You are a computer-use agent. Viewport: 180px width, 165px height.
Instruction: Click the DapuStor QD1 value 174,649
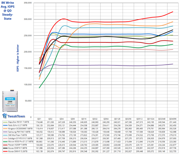coord(39,122)
